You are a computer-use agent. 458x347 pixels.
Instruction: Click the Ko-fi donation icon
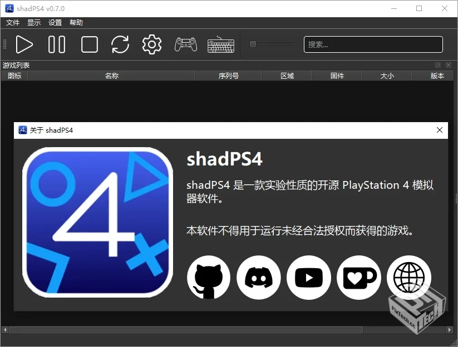point(359,278)
